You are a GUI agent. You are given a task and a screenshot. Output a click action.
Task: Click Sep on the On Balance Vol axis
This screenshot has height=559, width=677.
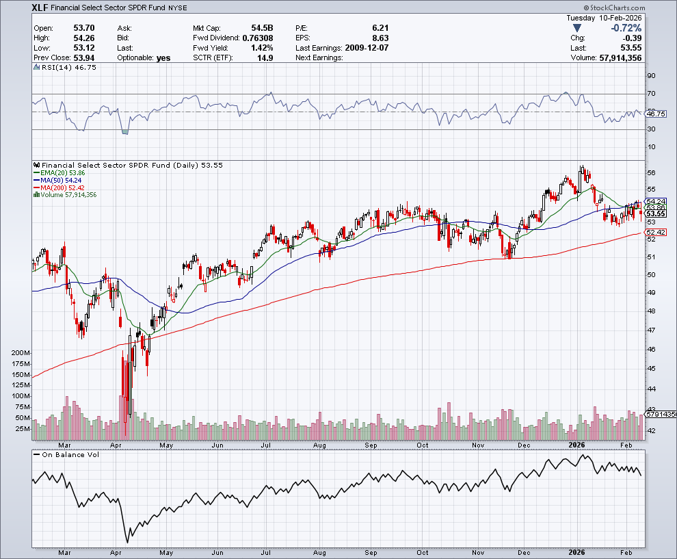(x=371, y=553)
